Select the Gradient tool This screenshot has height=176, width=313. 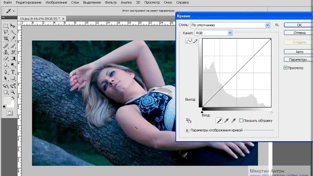(x=13, y=59)
